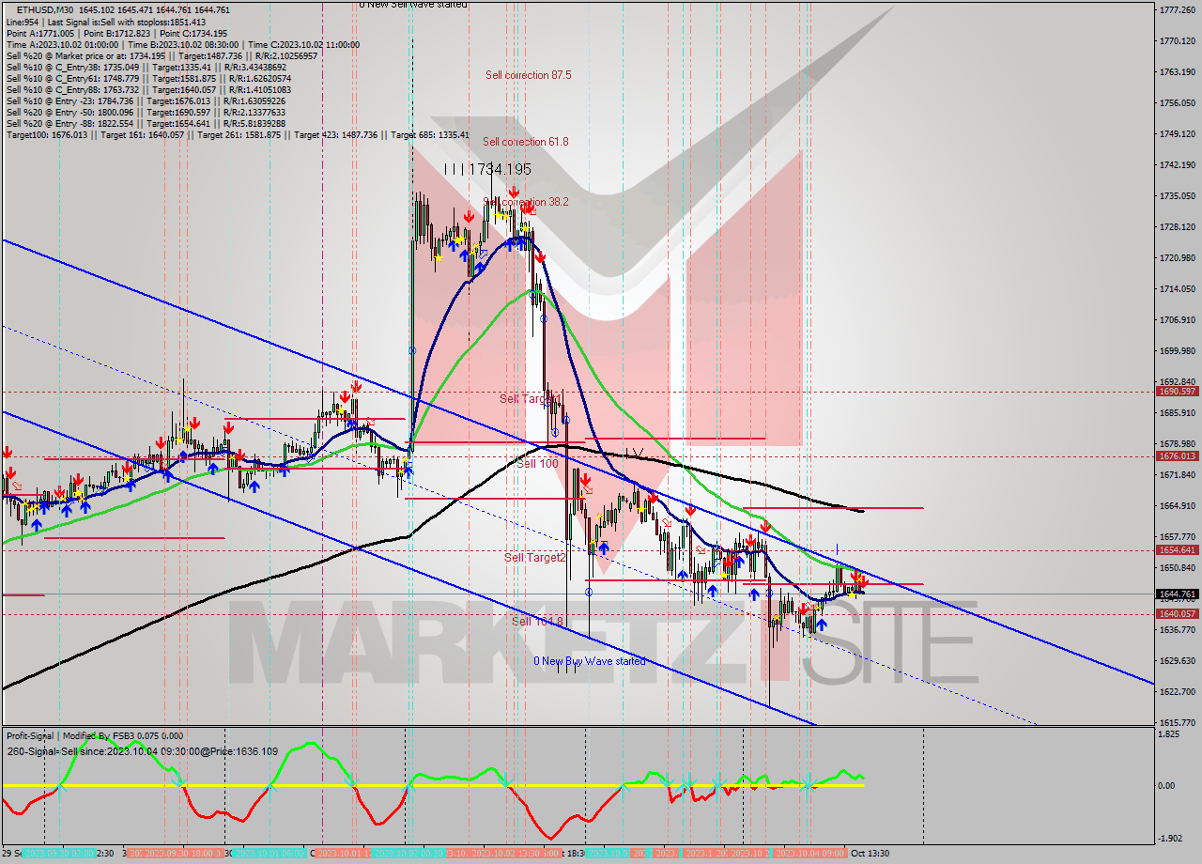
Task: Select the 'Sell correction 61.8' label
Action: [526, 141]
